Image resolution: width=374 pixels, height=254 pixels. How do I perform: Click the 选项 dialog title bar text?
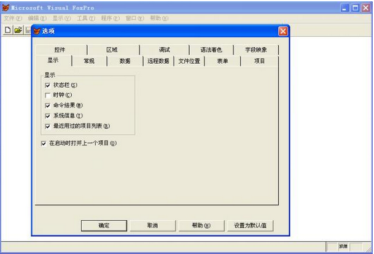click(x=48, y=31)
